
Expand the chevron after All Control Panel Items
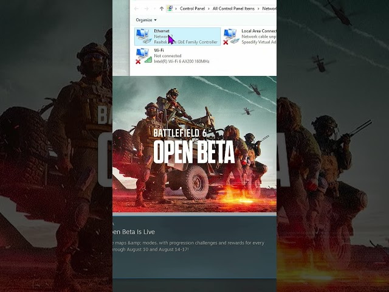(x=258, y=9)
